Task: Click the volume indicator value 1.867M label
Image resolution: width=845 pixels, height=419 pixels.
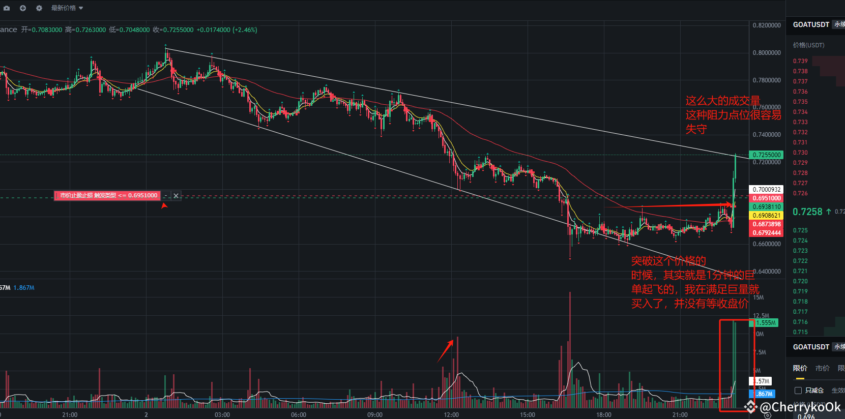Action: 24,288
